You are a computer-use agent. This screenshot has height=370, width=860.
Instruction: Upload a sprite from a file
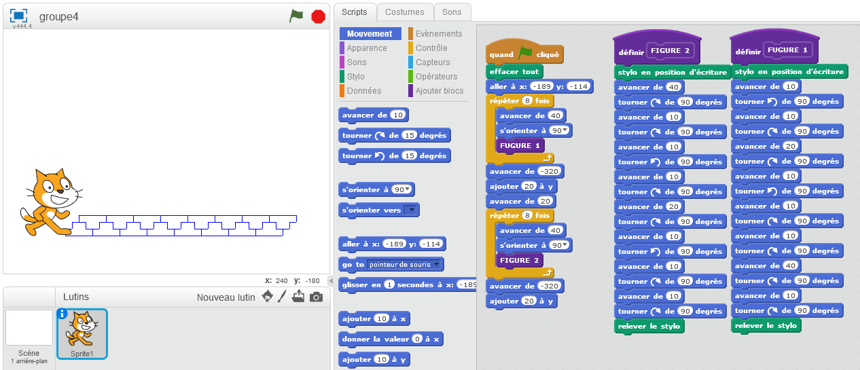pyautogui.click(x=298, y=297)
